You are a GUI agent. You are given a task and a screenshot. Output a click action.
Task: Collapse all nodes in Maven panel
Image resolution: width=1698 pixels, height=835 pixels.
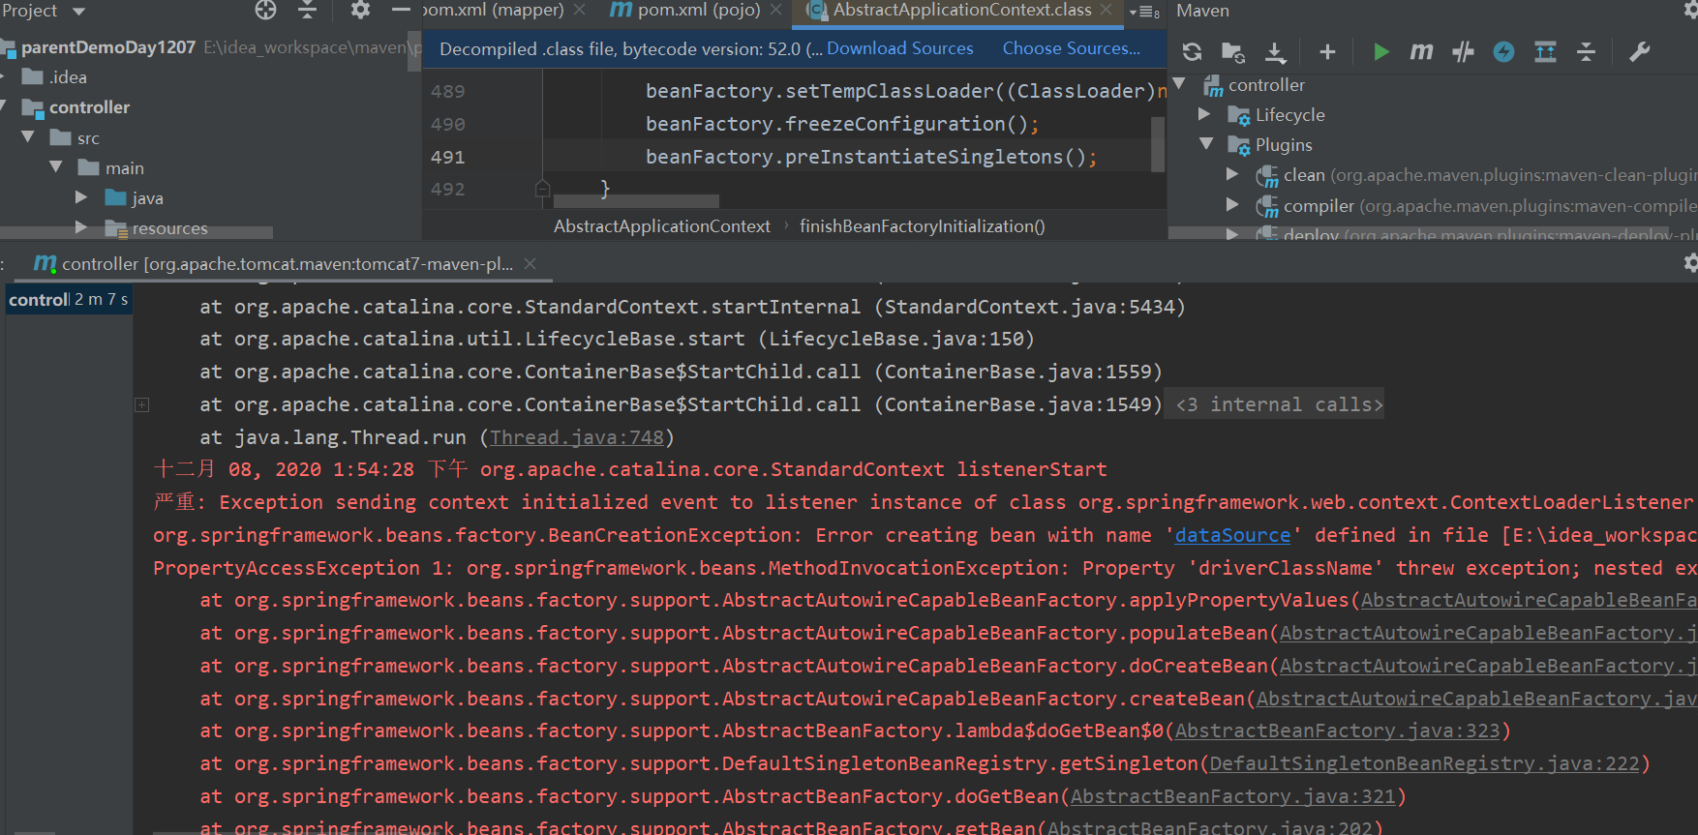1586,51
